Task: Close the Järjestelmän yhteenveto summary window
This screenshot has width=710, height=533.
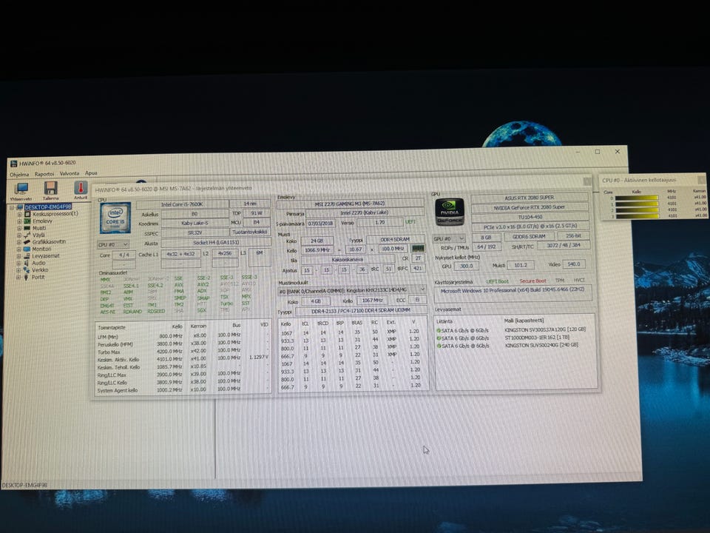Action: (x=587, y=181)
